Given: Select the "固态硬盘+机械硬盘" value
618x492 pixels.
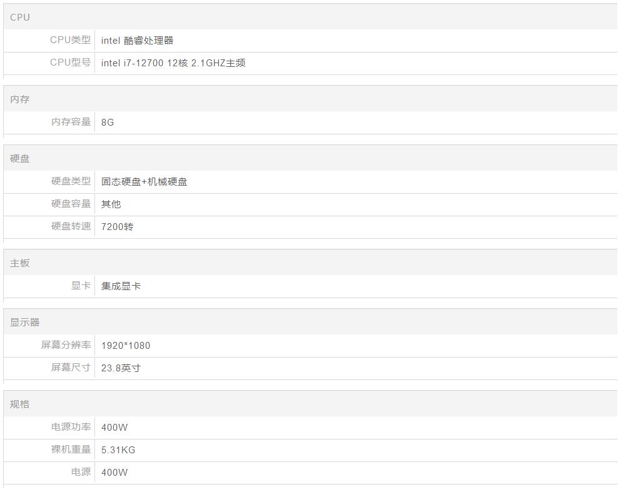Looking at the screenshot, I should click(144, 182).
